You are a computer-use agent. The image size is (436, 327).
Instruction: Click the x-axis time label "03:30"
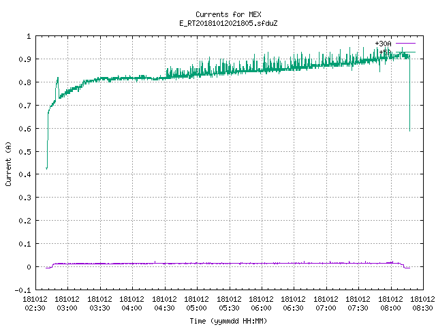99,308
